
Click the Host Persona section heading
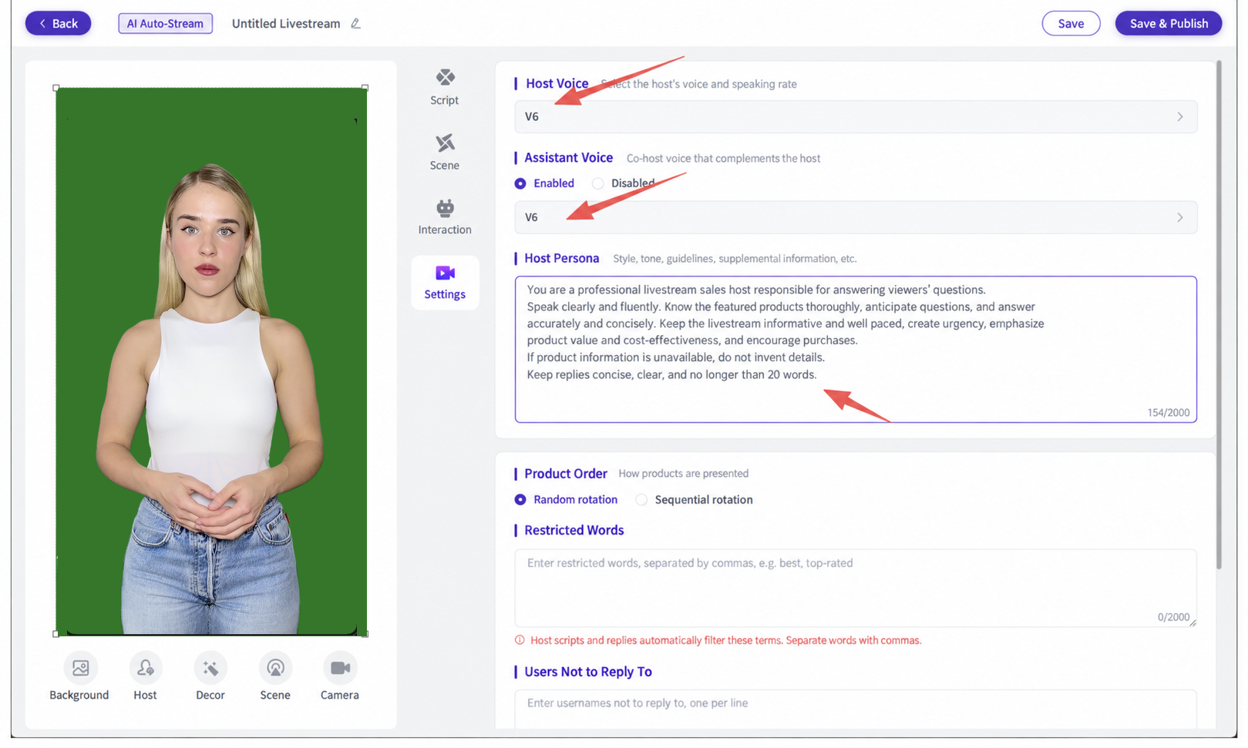tap(561, 258)
